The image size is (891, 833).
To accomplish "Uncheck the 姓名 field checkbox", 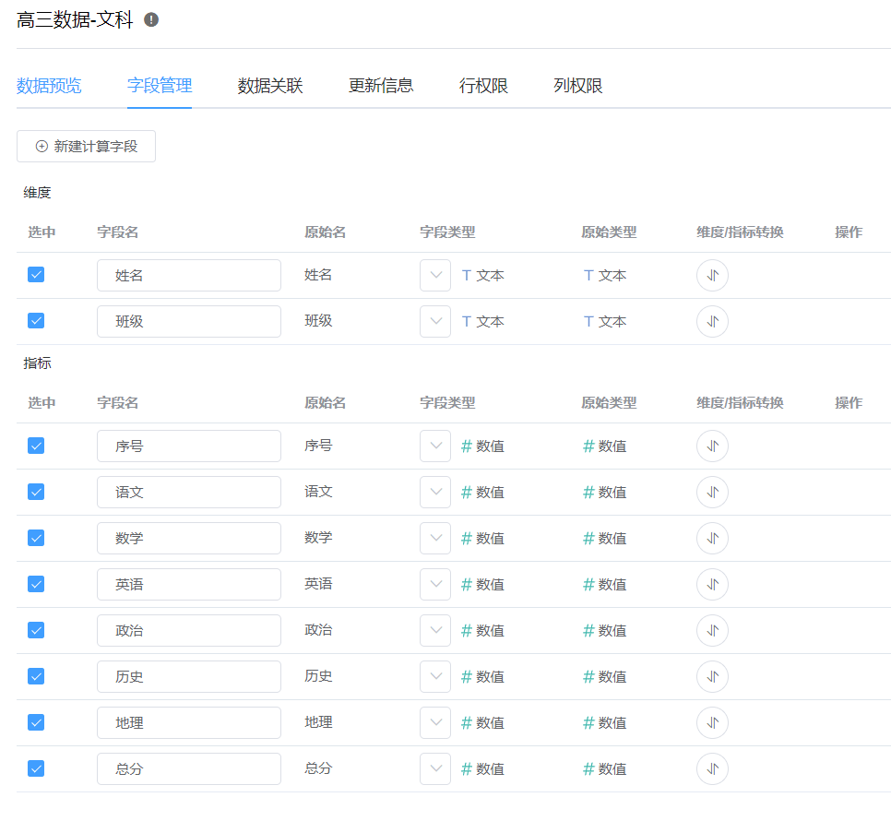I will coord(36,275).
